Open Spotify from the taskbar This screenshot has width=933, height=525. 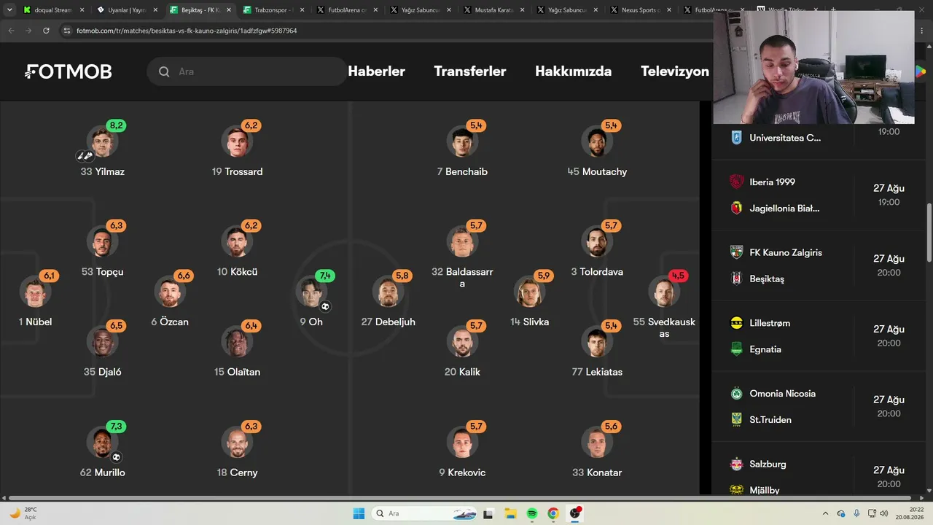tap(532, 513)
